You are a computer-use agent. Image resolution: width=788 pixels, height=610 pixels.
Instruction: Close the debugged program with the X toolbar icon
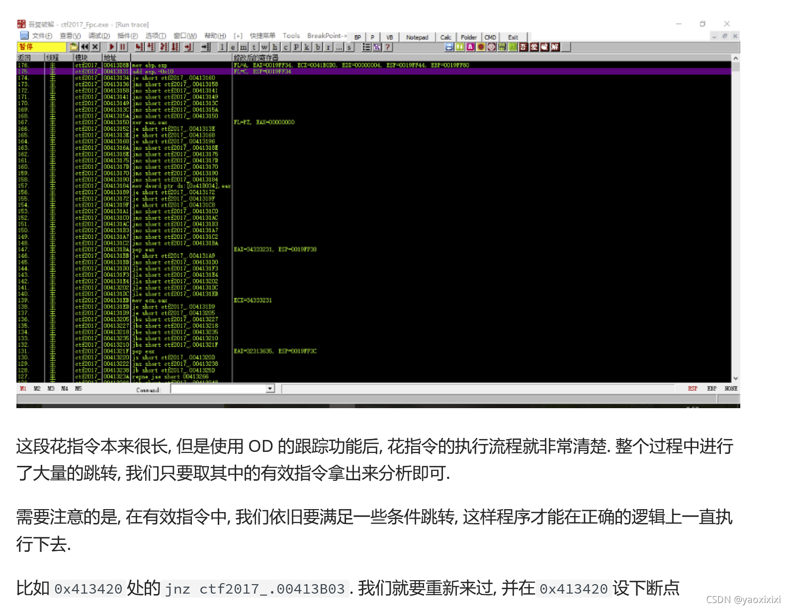coord(95,47)
